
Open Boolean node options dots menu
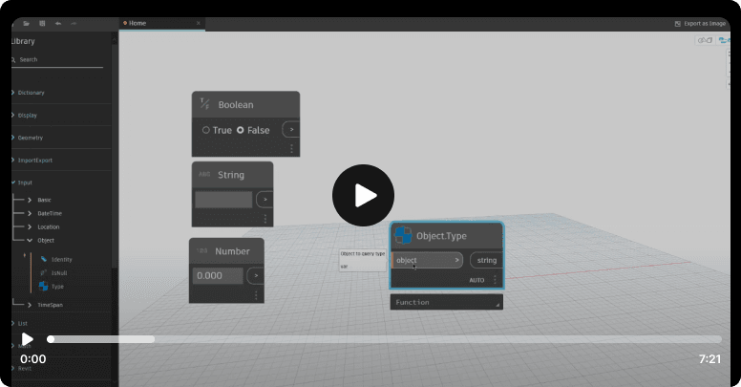pyautogui.click(x=291, y=149)
